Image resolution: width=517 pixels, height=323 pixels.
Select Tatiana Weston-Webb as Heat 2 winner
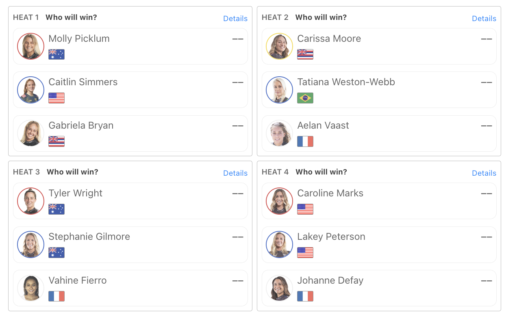point(379,90)
